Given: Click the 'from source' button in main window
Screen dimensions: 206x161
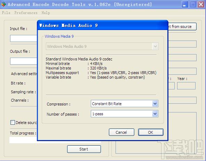Looking at the screenshot, I should 182,27.
